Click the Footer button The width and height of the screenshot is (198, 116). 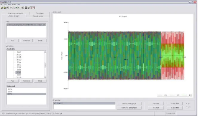coord(156,108)
